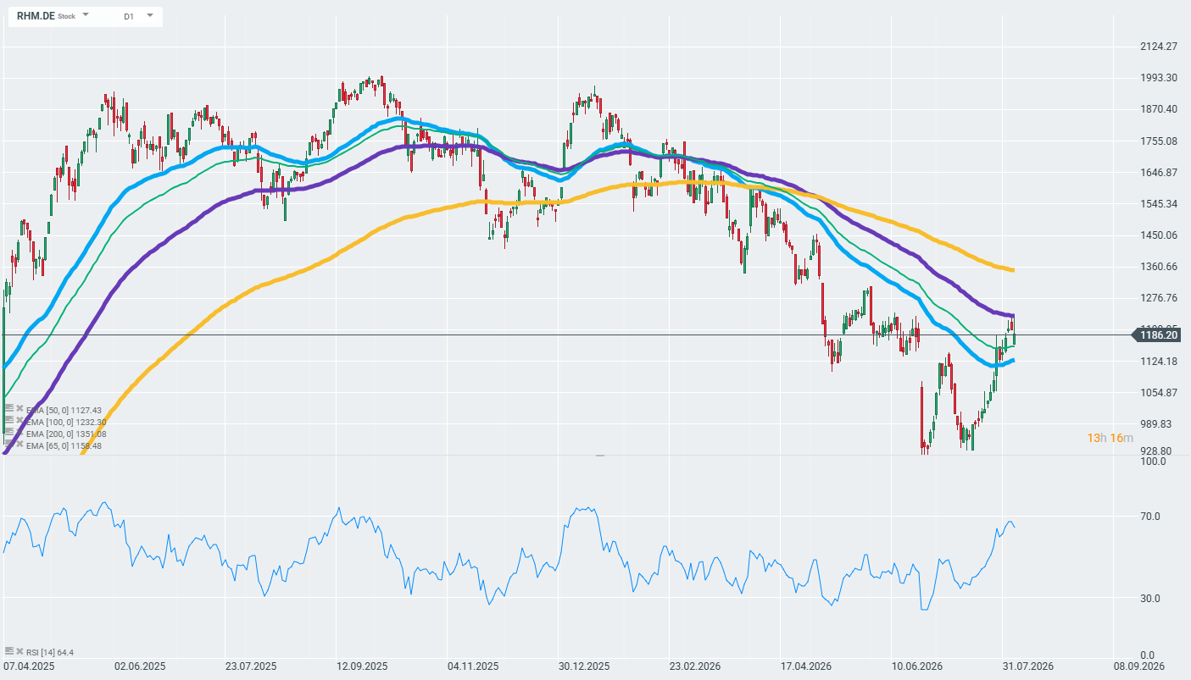Click the 07.04.2025 date label

tap(29, 666)
